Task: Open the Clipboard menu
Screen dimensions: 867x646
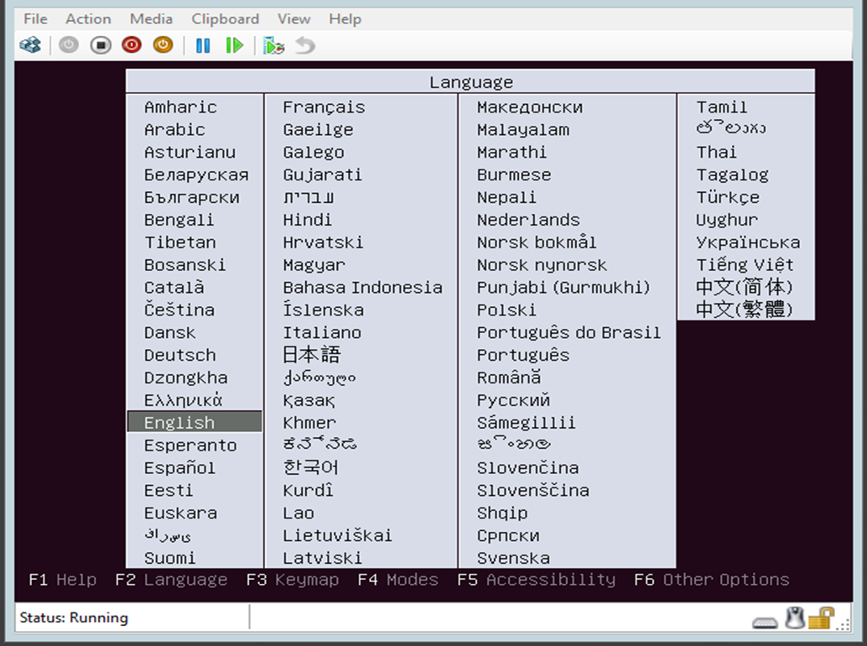Action: [225, 18]
